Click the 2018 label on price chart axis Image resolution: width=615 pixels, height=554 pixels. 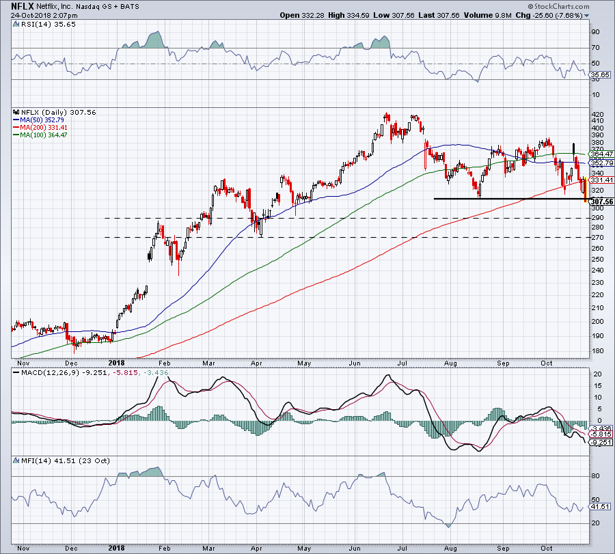(x=116, y=363)
